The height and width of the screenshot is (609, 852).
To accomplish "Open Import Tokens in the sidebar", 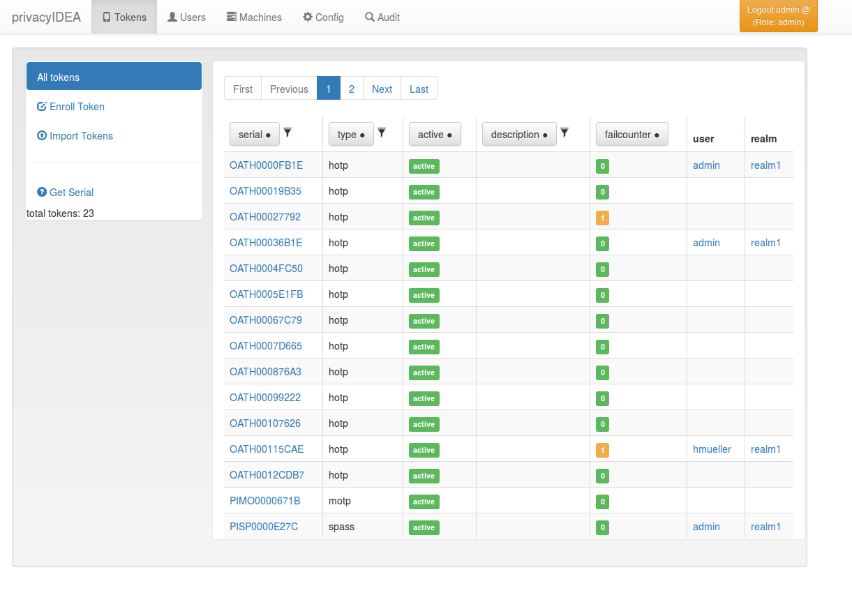I will point(75,136).
